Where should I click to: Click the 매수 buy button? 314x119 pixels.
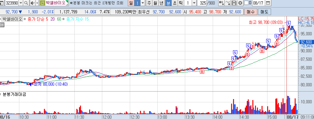[x=250, y=12]
